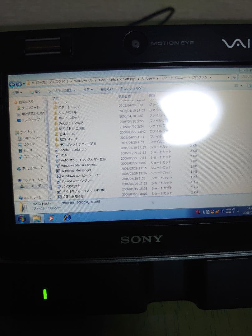Image resolution: width=252 pixels, height=336 pixels.
Task: Click the Explorer Back arrow button
Action: click(12, 85)
